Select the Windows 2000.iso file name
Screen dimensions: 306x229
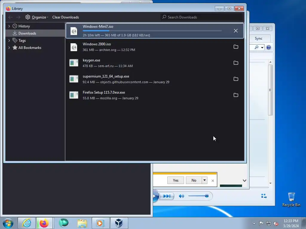(97, 44)
